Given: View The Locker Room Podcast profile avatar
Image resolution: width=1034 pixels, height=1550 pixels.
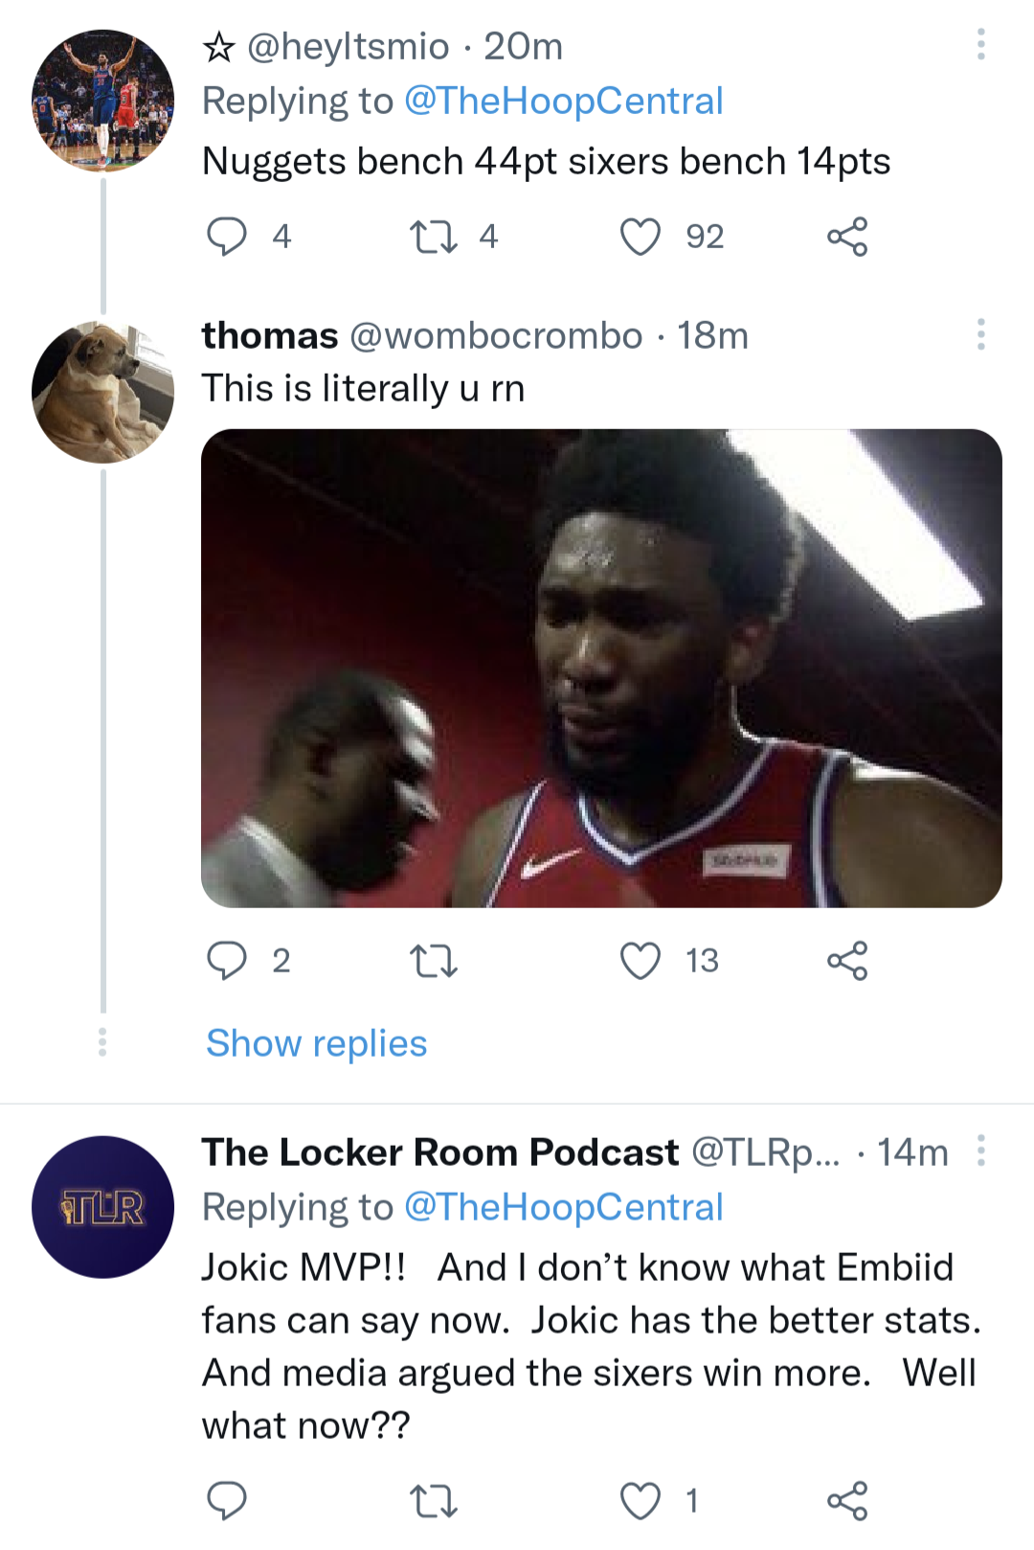Looking at the screenshot, I should tap(102, 1207).
